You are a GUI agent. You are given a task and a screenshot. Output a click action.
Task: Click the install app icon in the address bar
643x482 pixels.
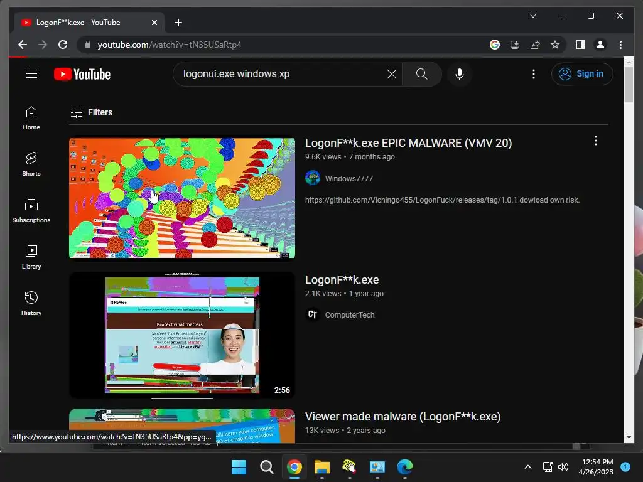pyautogui.click(x=515, y=45)
